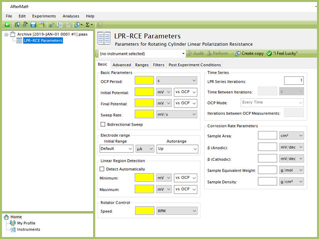Image resolution: width=319 pixels, height=239 pixels.
Task: Click the archive building icon in the tree
Action: tap(13, 34)
